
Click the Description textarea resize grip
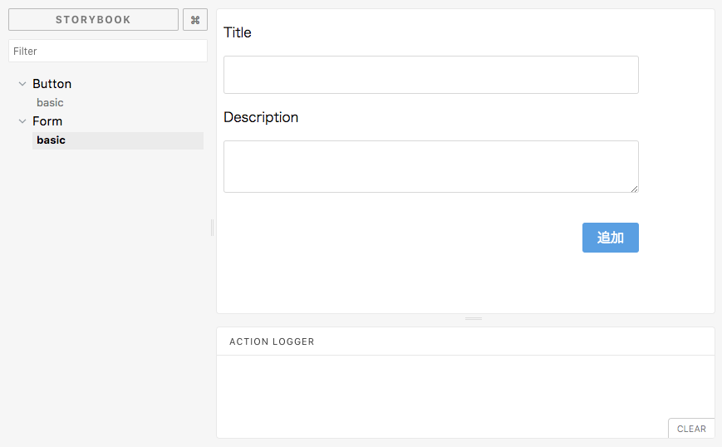634,189
